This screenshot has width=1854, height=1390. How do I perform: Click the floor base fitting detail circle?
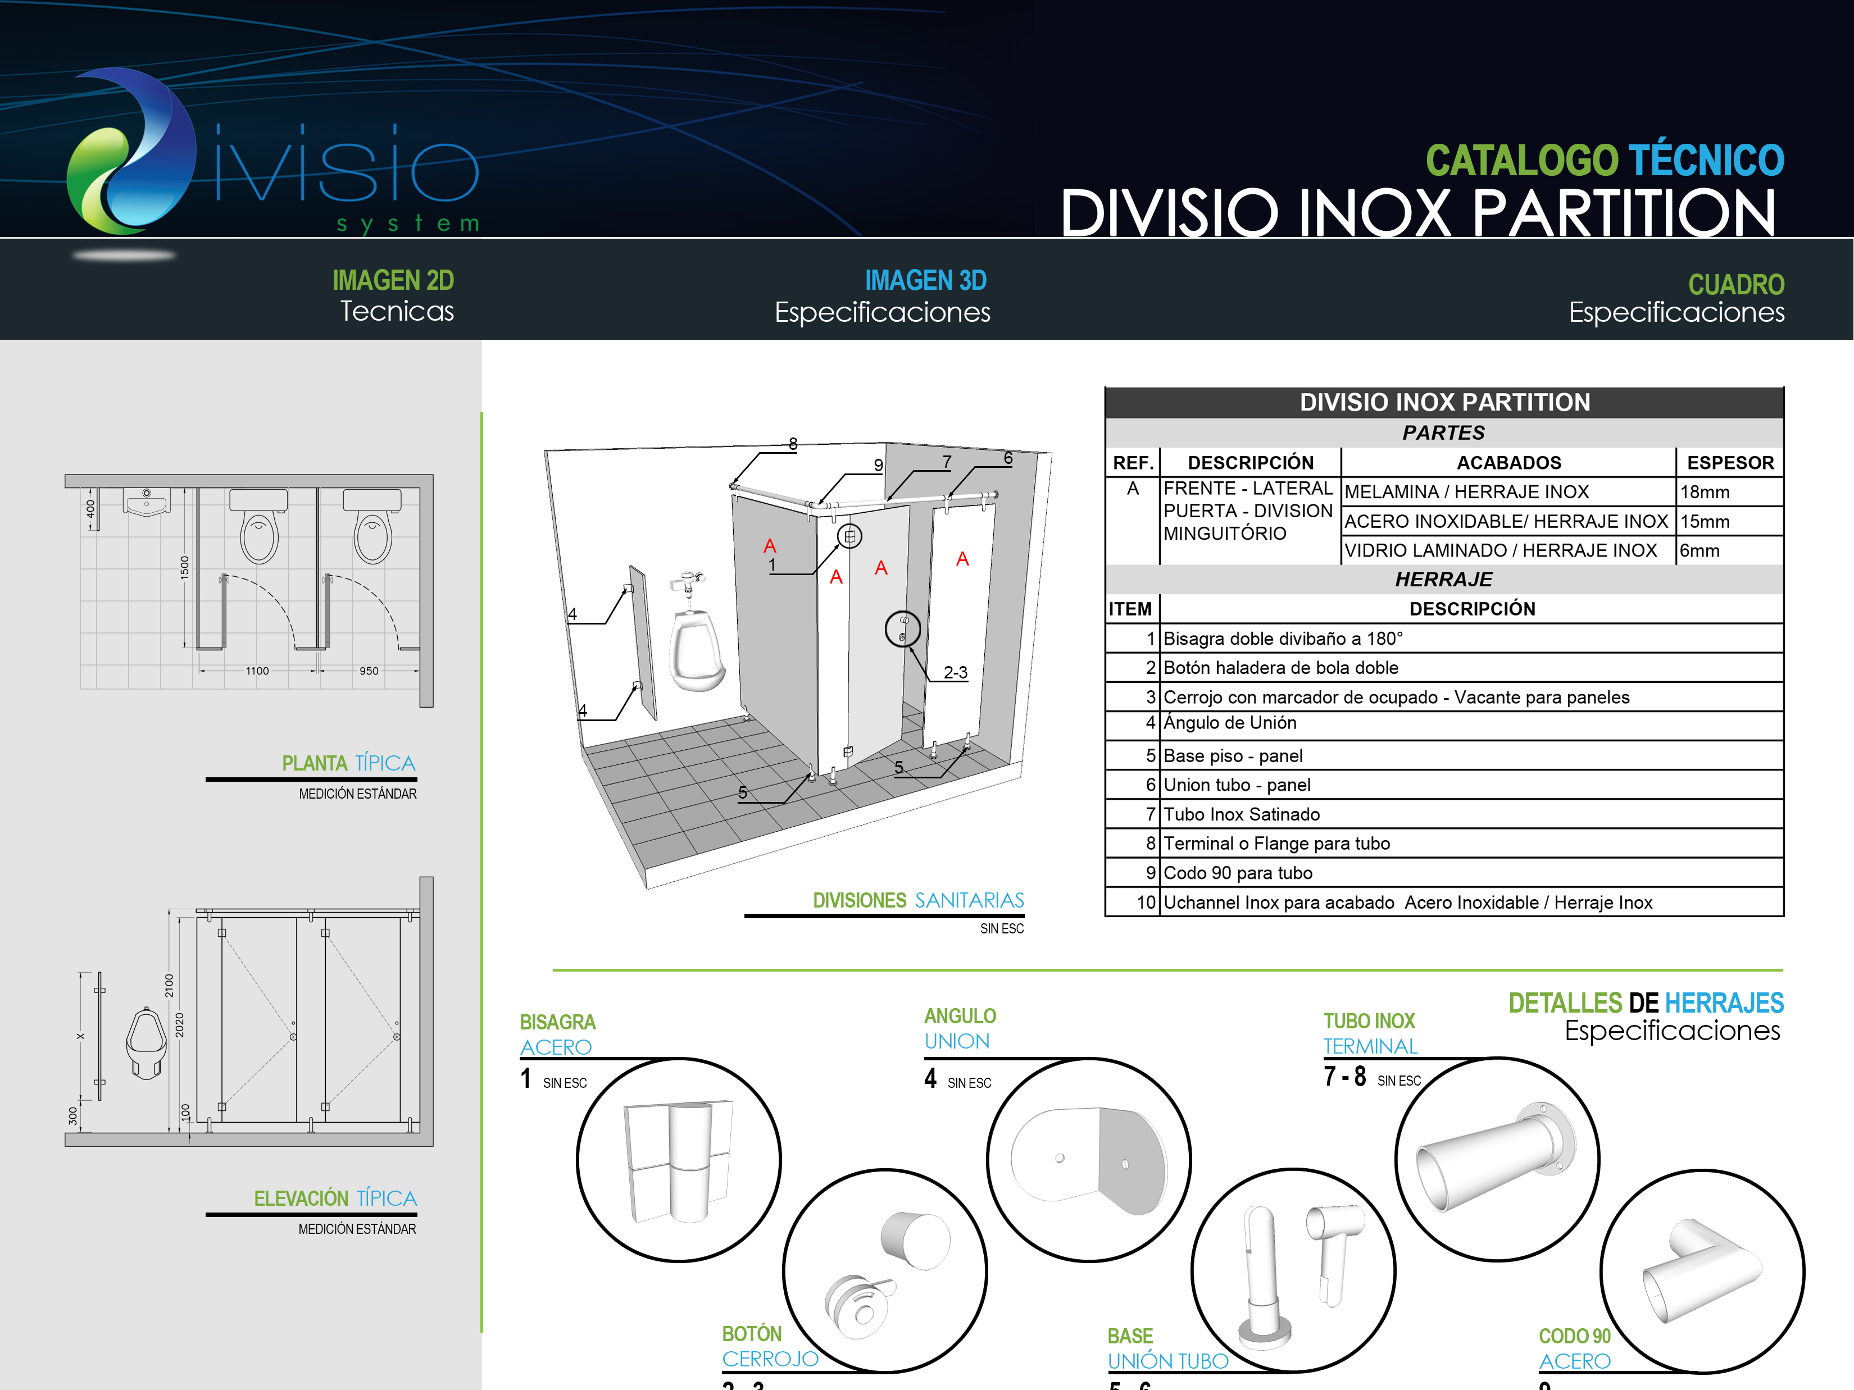coord(1292,1270)
